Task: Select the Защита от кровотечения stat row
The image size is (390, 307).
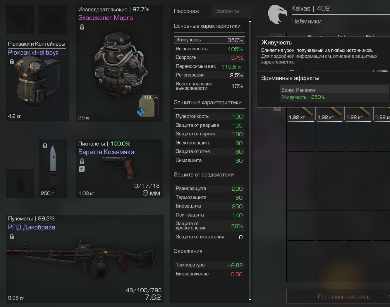Action: (209, 226)
